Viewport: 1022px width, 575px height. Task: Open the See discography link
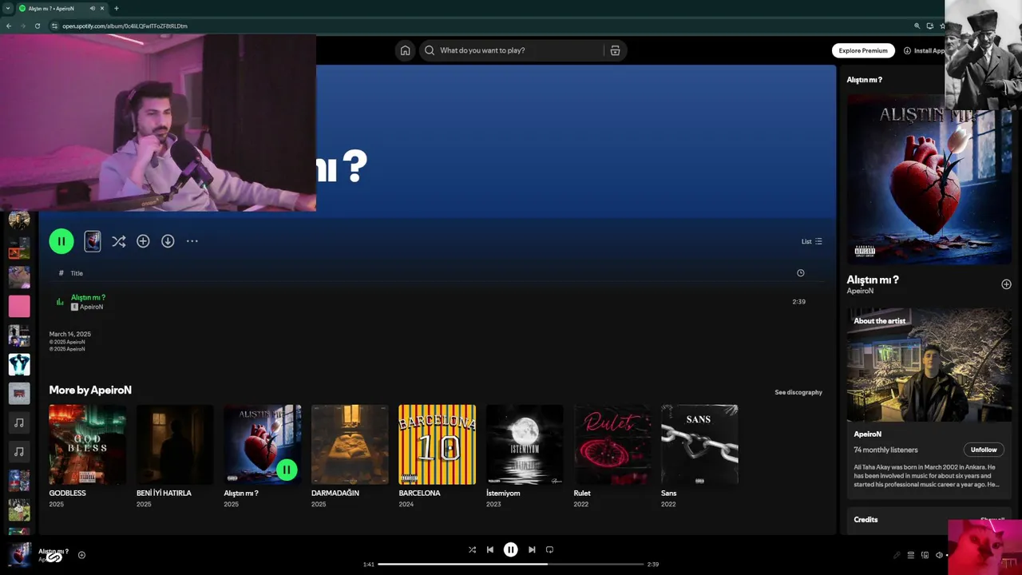click(798, 392)
